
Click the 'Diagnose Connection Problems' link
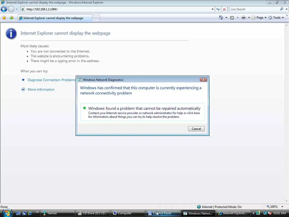coord(52,80)
